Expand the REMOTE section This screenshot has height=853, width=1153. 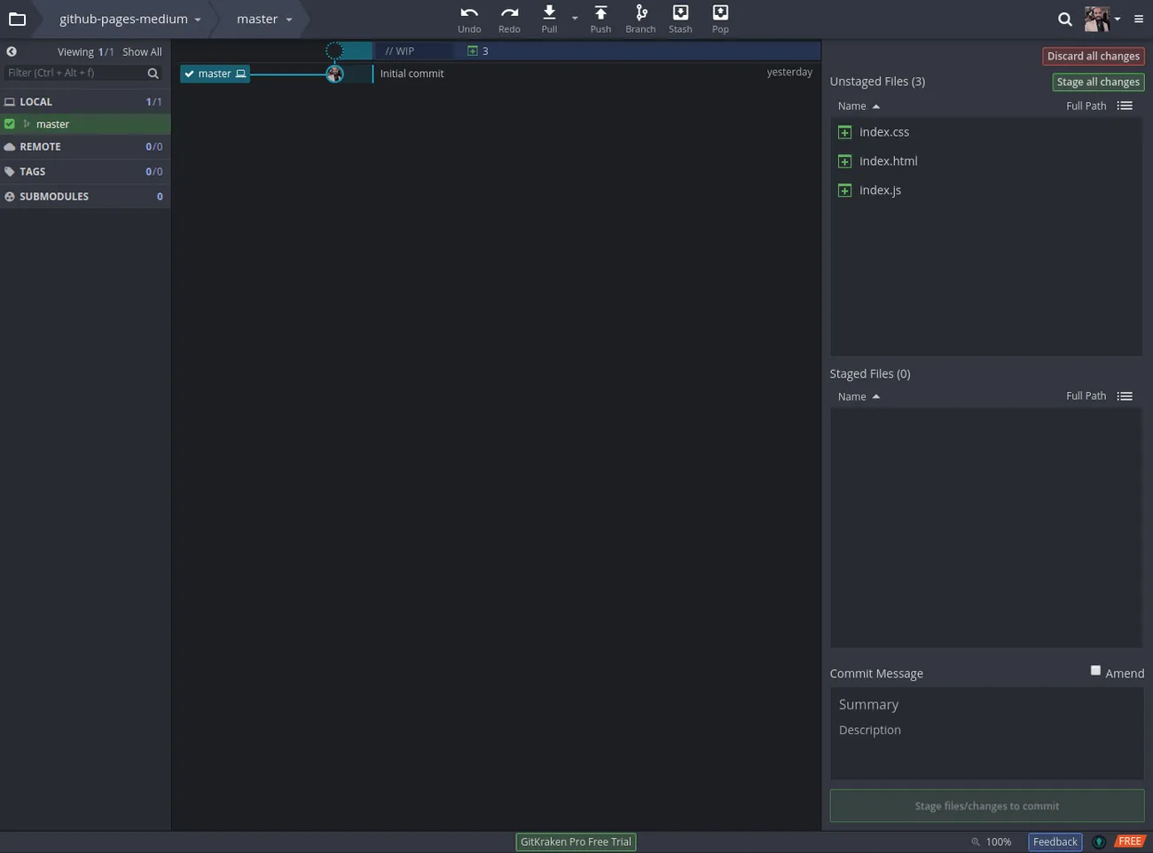(85, 147)
